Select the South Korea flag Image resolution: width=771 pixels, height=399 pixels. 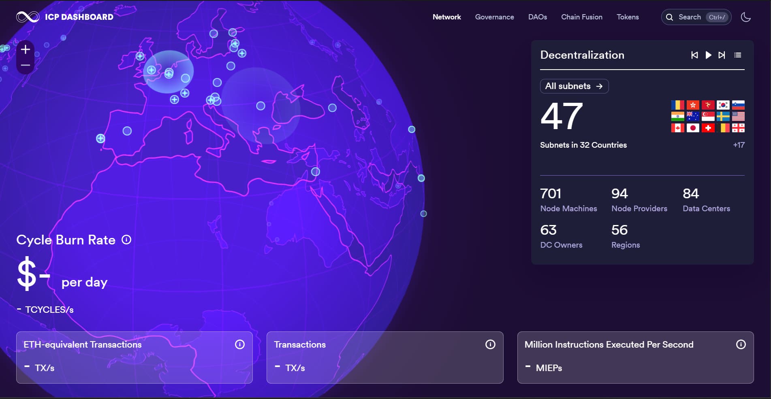723,105
